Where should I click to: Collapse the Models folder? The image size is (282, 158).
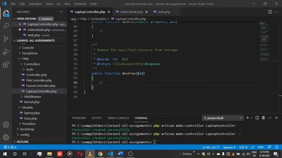pyautogui.click(x=20, y=108)
